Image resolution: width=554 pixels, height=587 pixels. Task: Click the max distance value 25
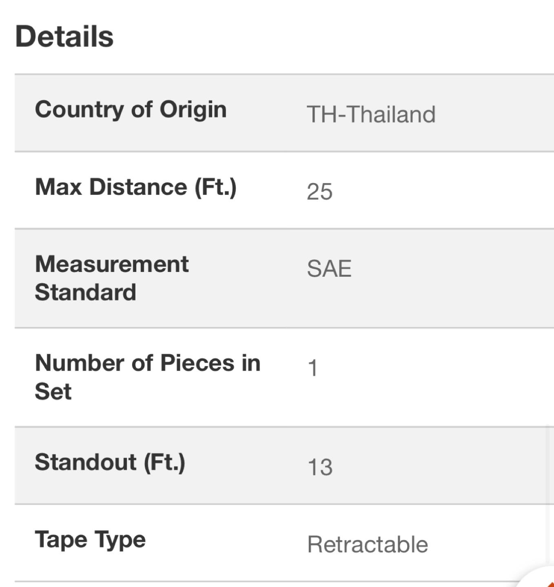click(319, 191)
